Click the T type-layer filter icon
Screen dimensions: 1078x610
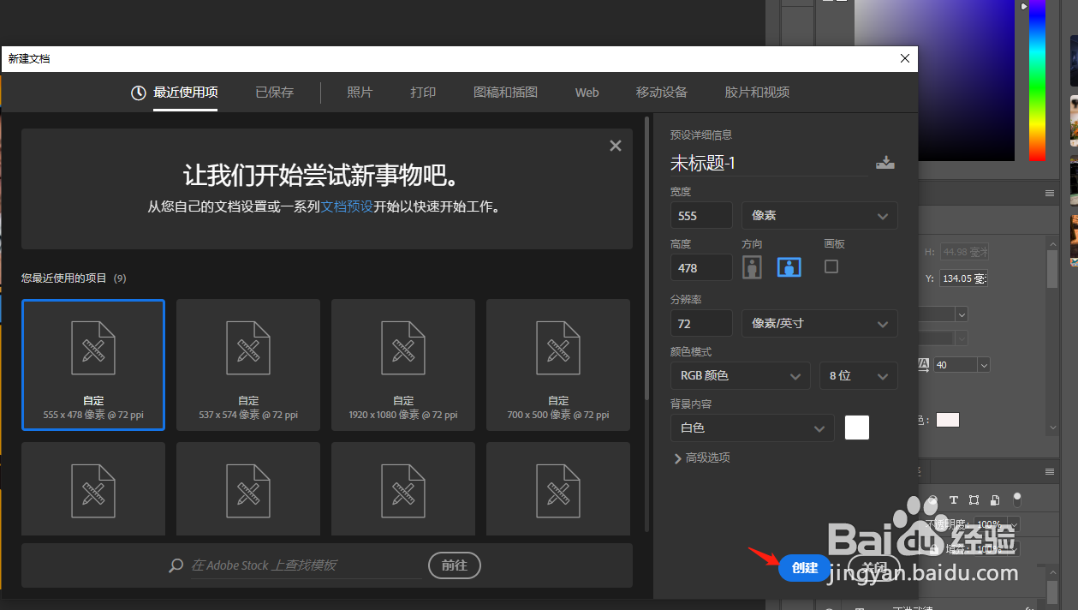(x=954, y=499)
